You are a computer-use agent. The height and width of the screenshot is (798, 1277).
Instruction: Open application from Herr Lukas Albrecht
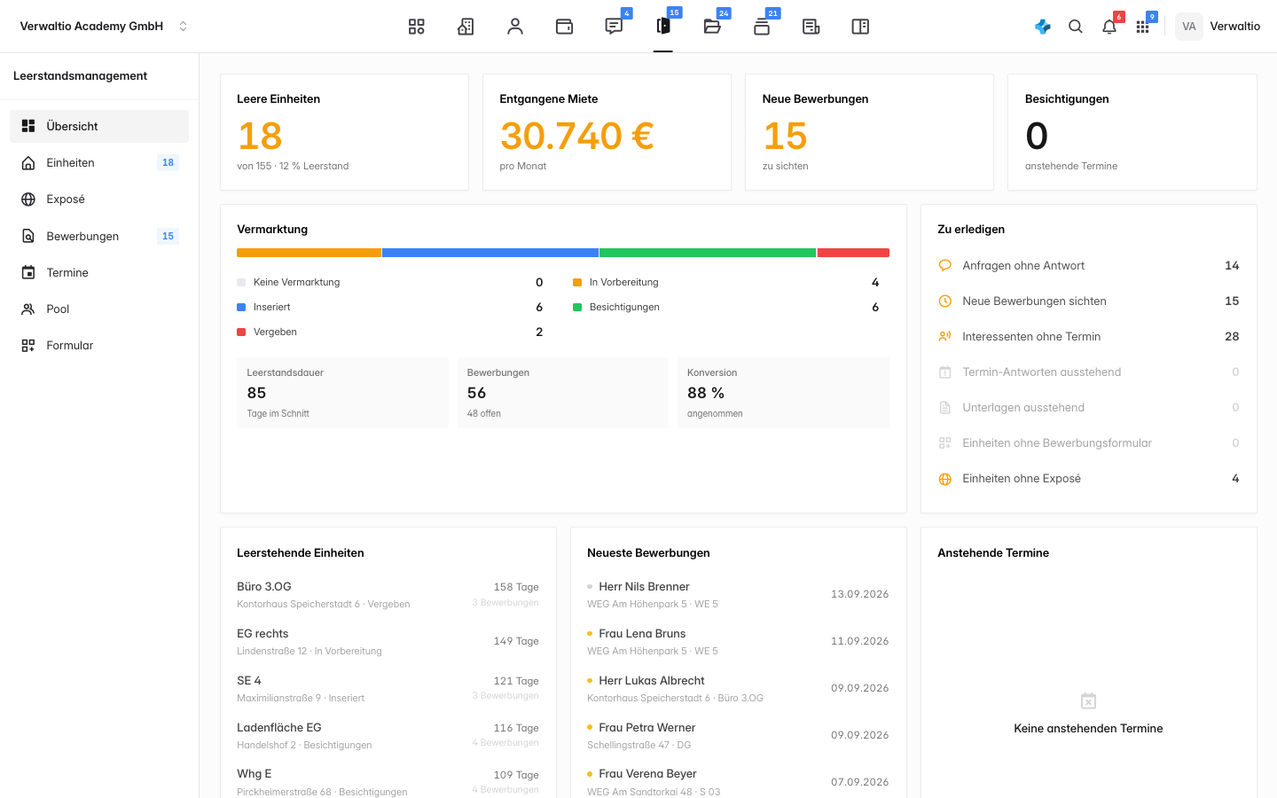[738, 689]
